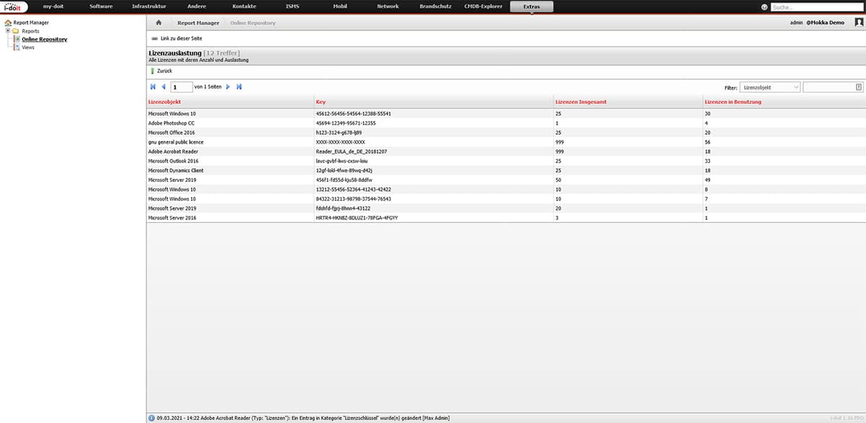Screen dimensions: 866x423
Task: Click the Views tree icon
Action: tap(17, 48)
